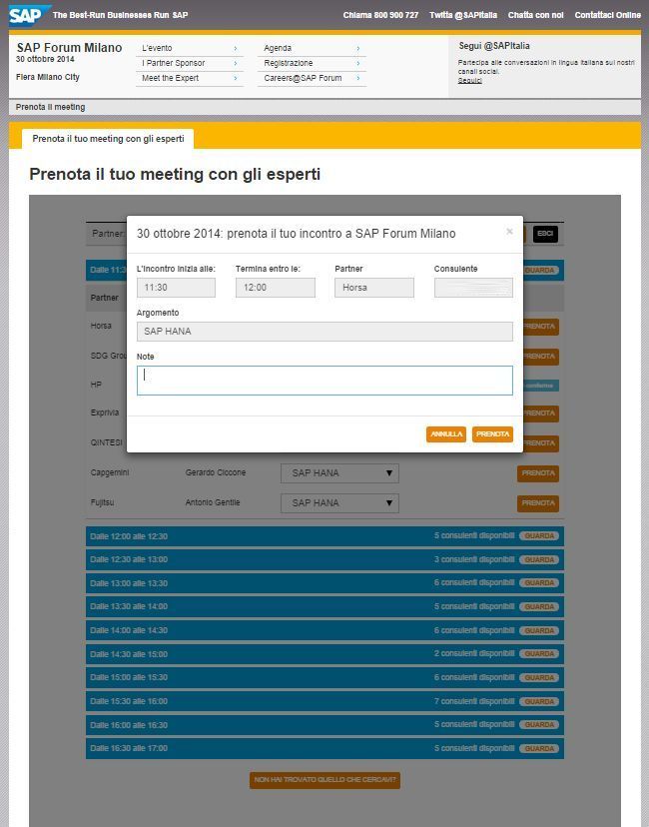
Task: Click the ANNULLA button
Action: (x=446, y=434)
